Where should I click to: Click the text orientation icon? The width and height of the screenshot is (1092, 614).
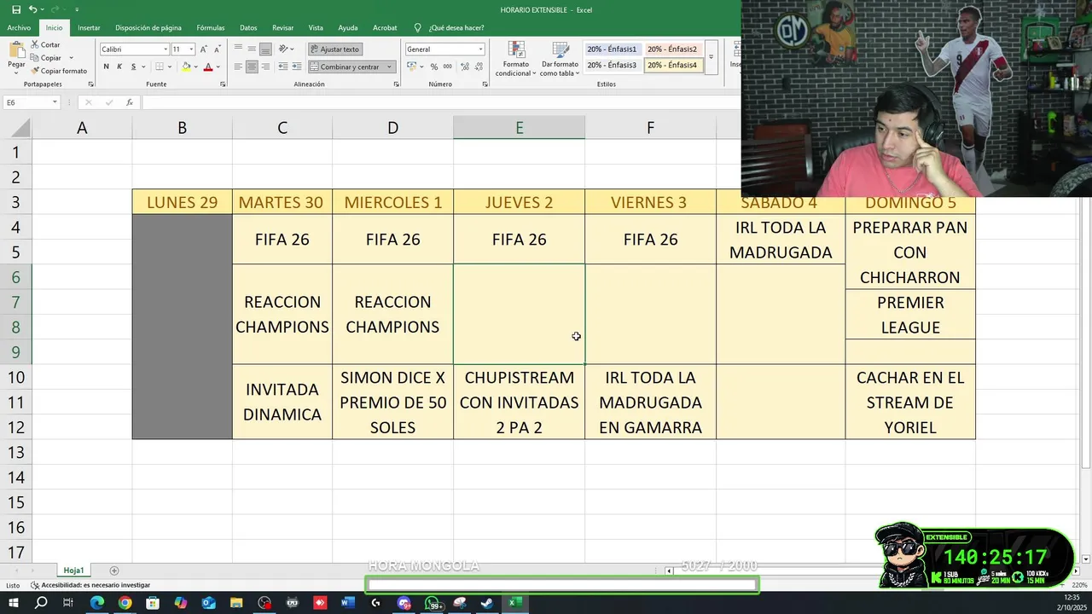(x=285, y=49)
